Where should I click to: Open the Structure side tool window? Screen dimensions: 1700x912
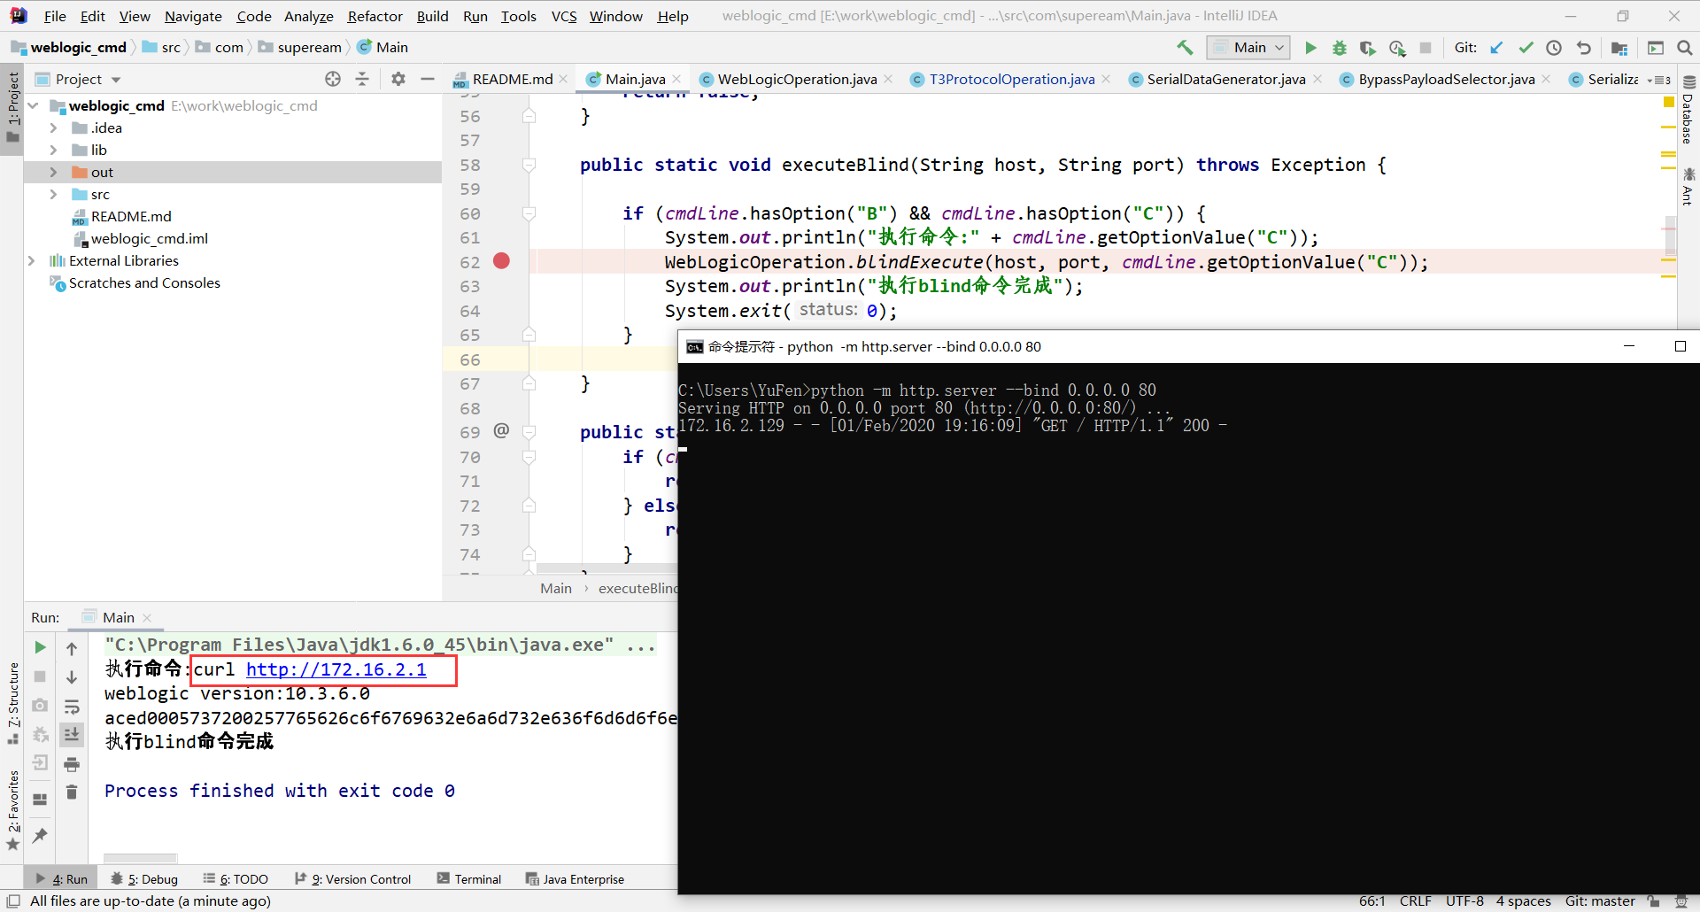[13, 702]
